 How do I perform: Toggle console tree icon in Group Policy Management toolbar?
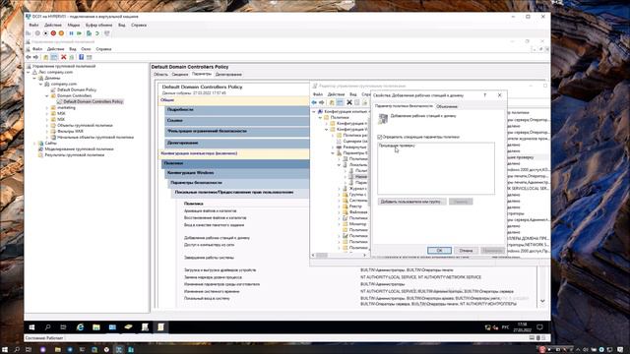[54, 57]
